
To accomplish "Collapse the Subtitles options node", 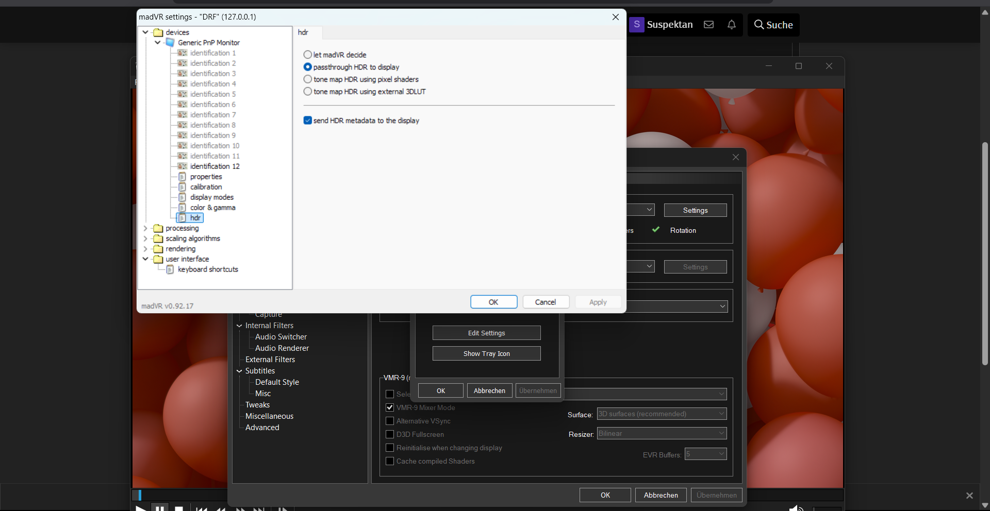I will point(239,371).
